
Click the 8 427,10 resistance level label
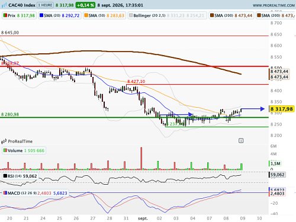[136, 81]
